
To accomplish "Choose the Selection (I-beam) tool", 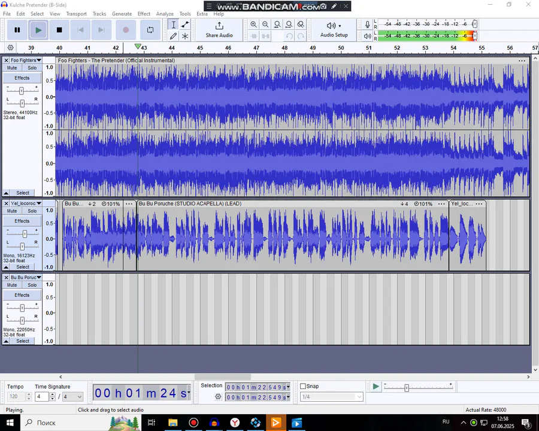I will pos(174,25).
